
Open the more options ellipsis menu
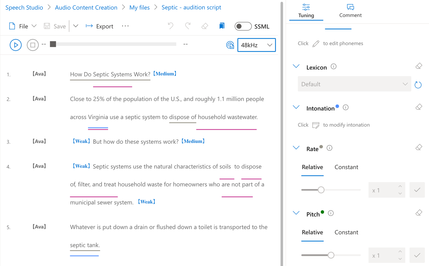tap(125, 26)
